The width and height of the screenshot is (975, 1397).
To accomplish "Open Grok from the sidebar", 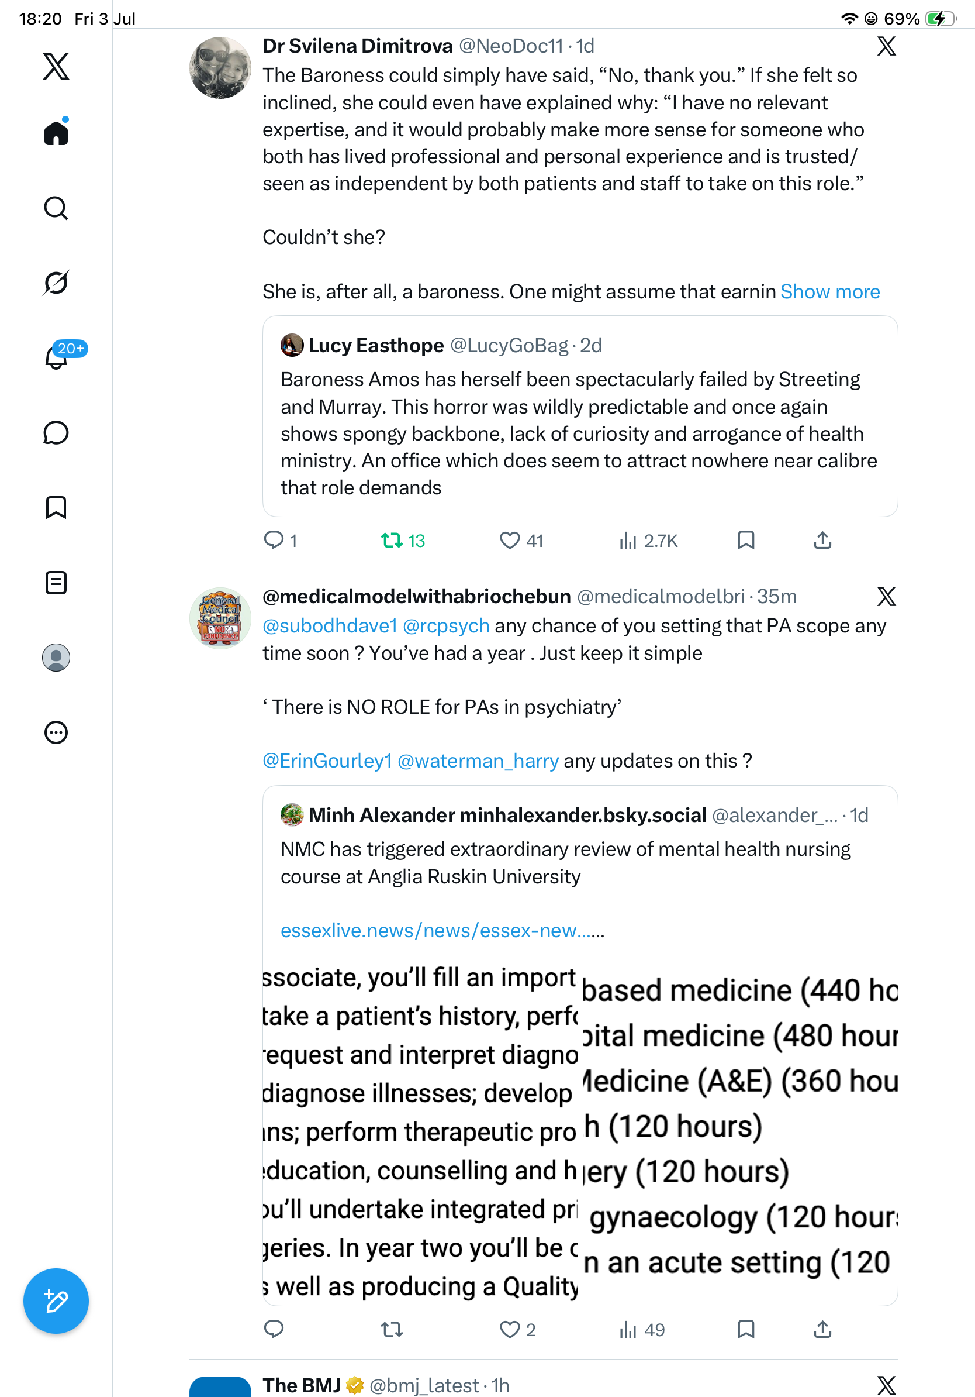I will (x=56, y=283).
